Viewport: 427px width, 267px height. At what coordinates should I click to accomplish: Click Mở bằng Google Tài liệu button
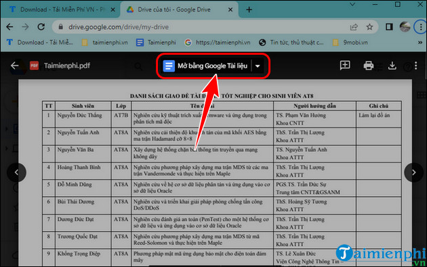(x=205, y=66)
